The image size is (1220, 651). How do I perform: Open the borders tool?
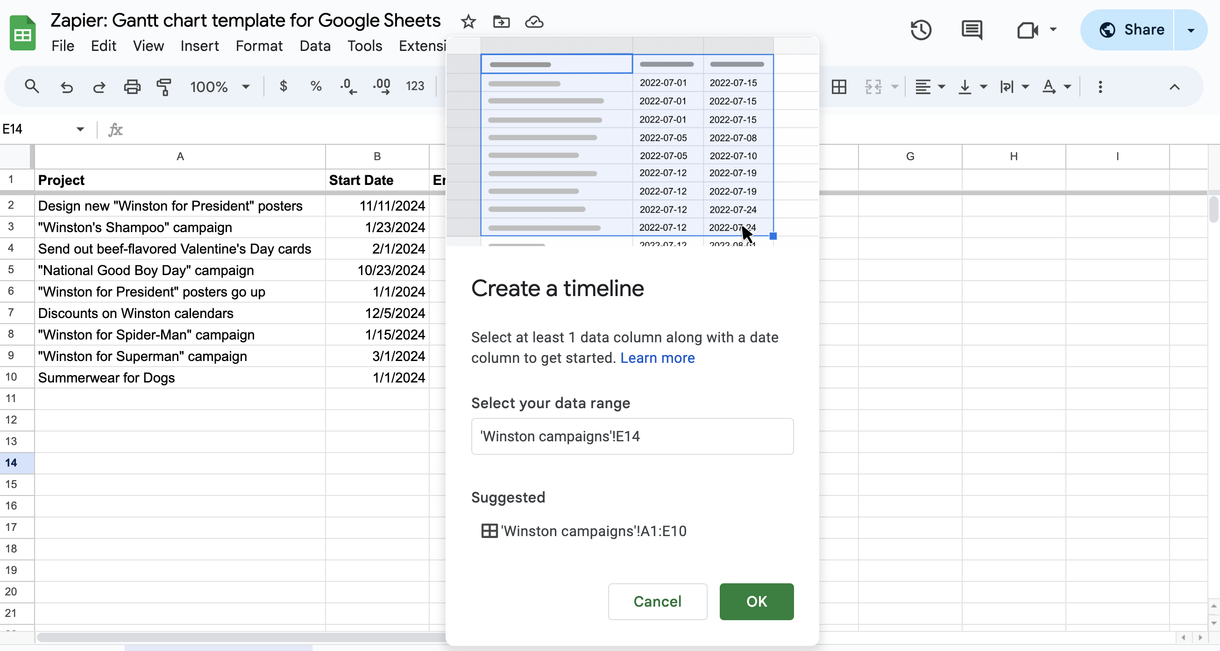(x=839, y=87)
